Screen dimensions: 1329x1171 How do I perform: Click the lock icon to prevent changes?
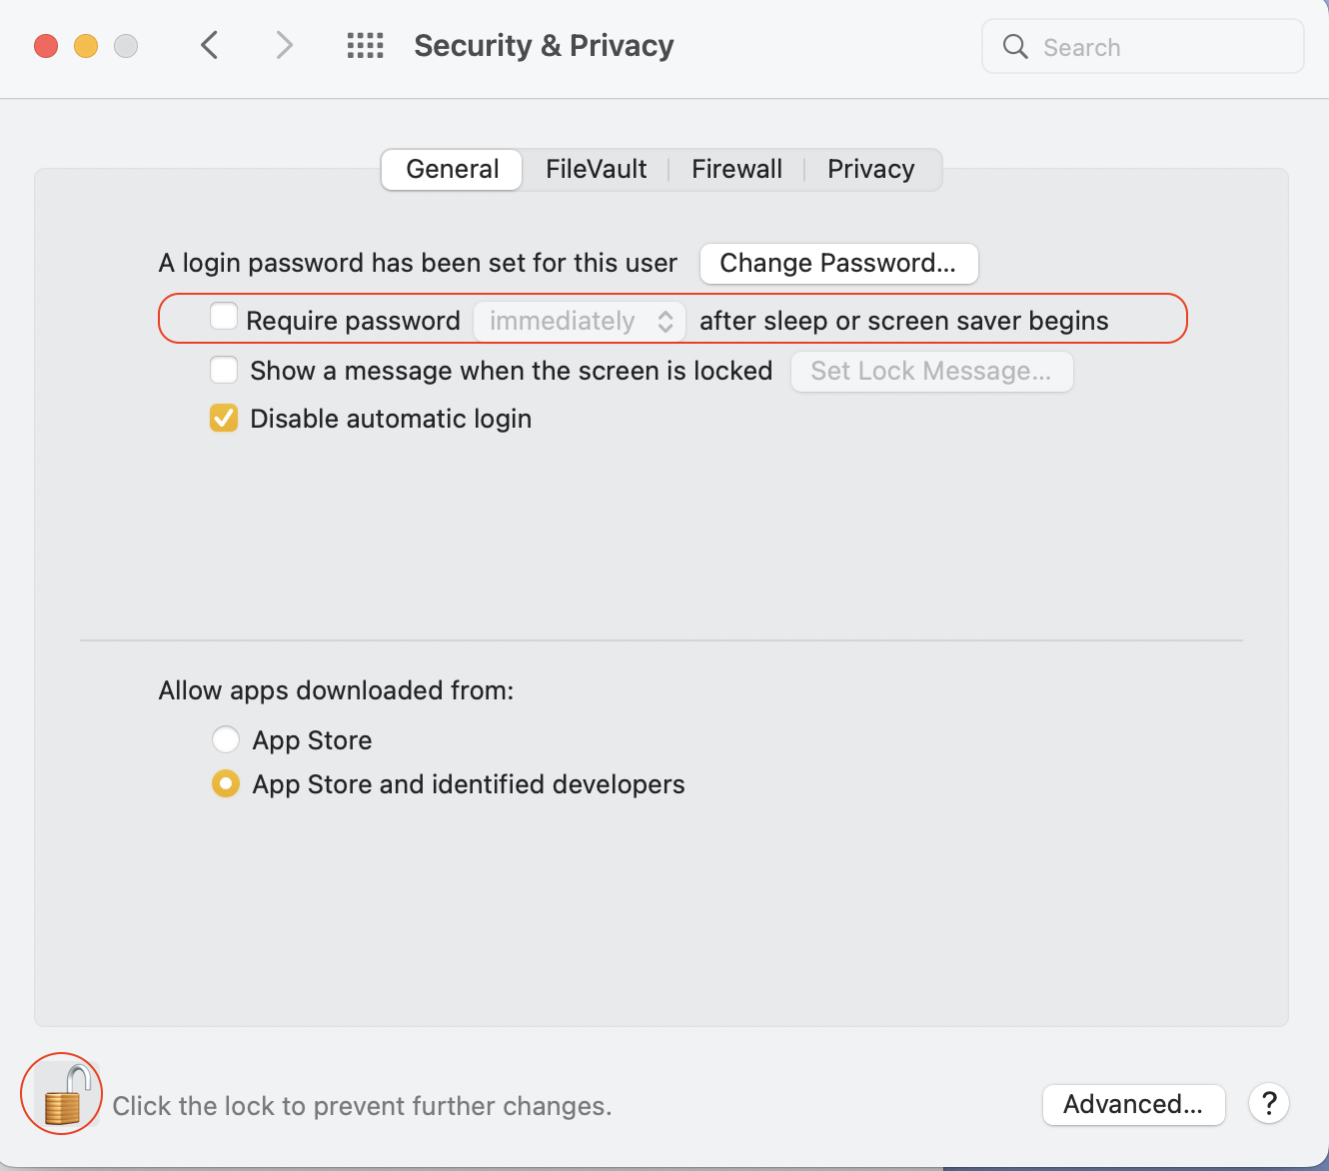tap(62, 1094)
